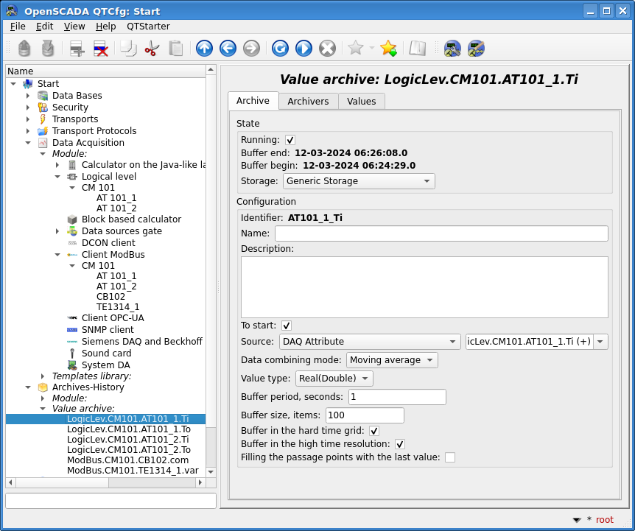Toggle the Running checkbox
Image resolution: width=635 pixels, height=531 pixels.
click(290, 140)
